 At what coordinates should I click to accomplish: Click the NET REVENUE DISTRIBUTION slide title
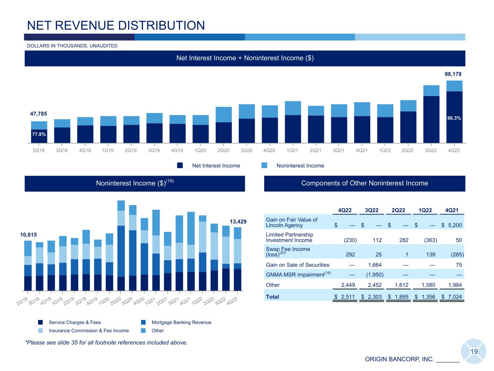pyautogui.click(x=116, y=25)
